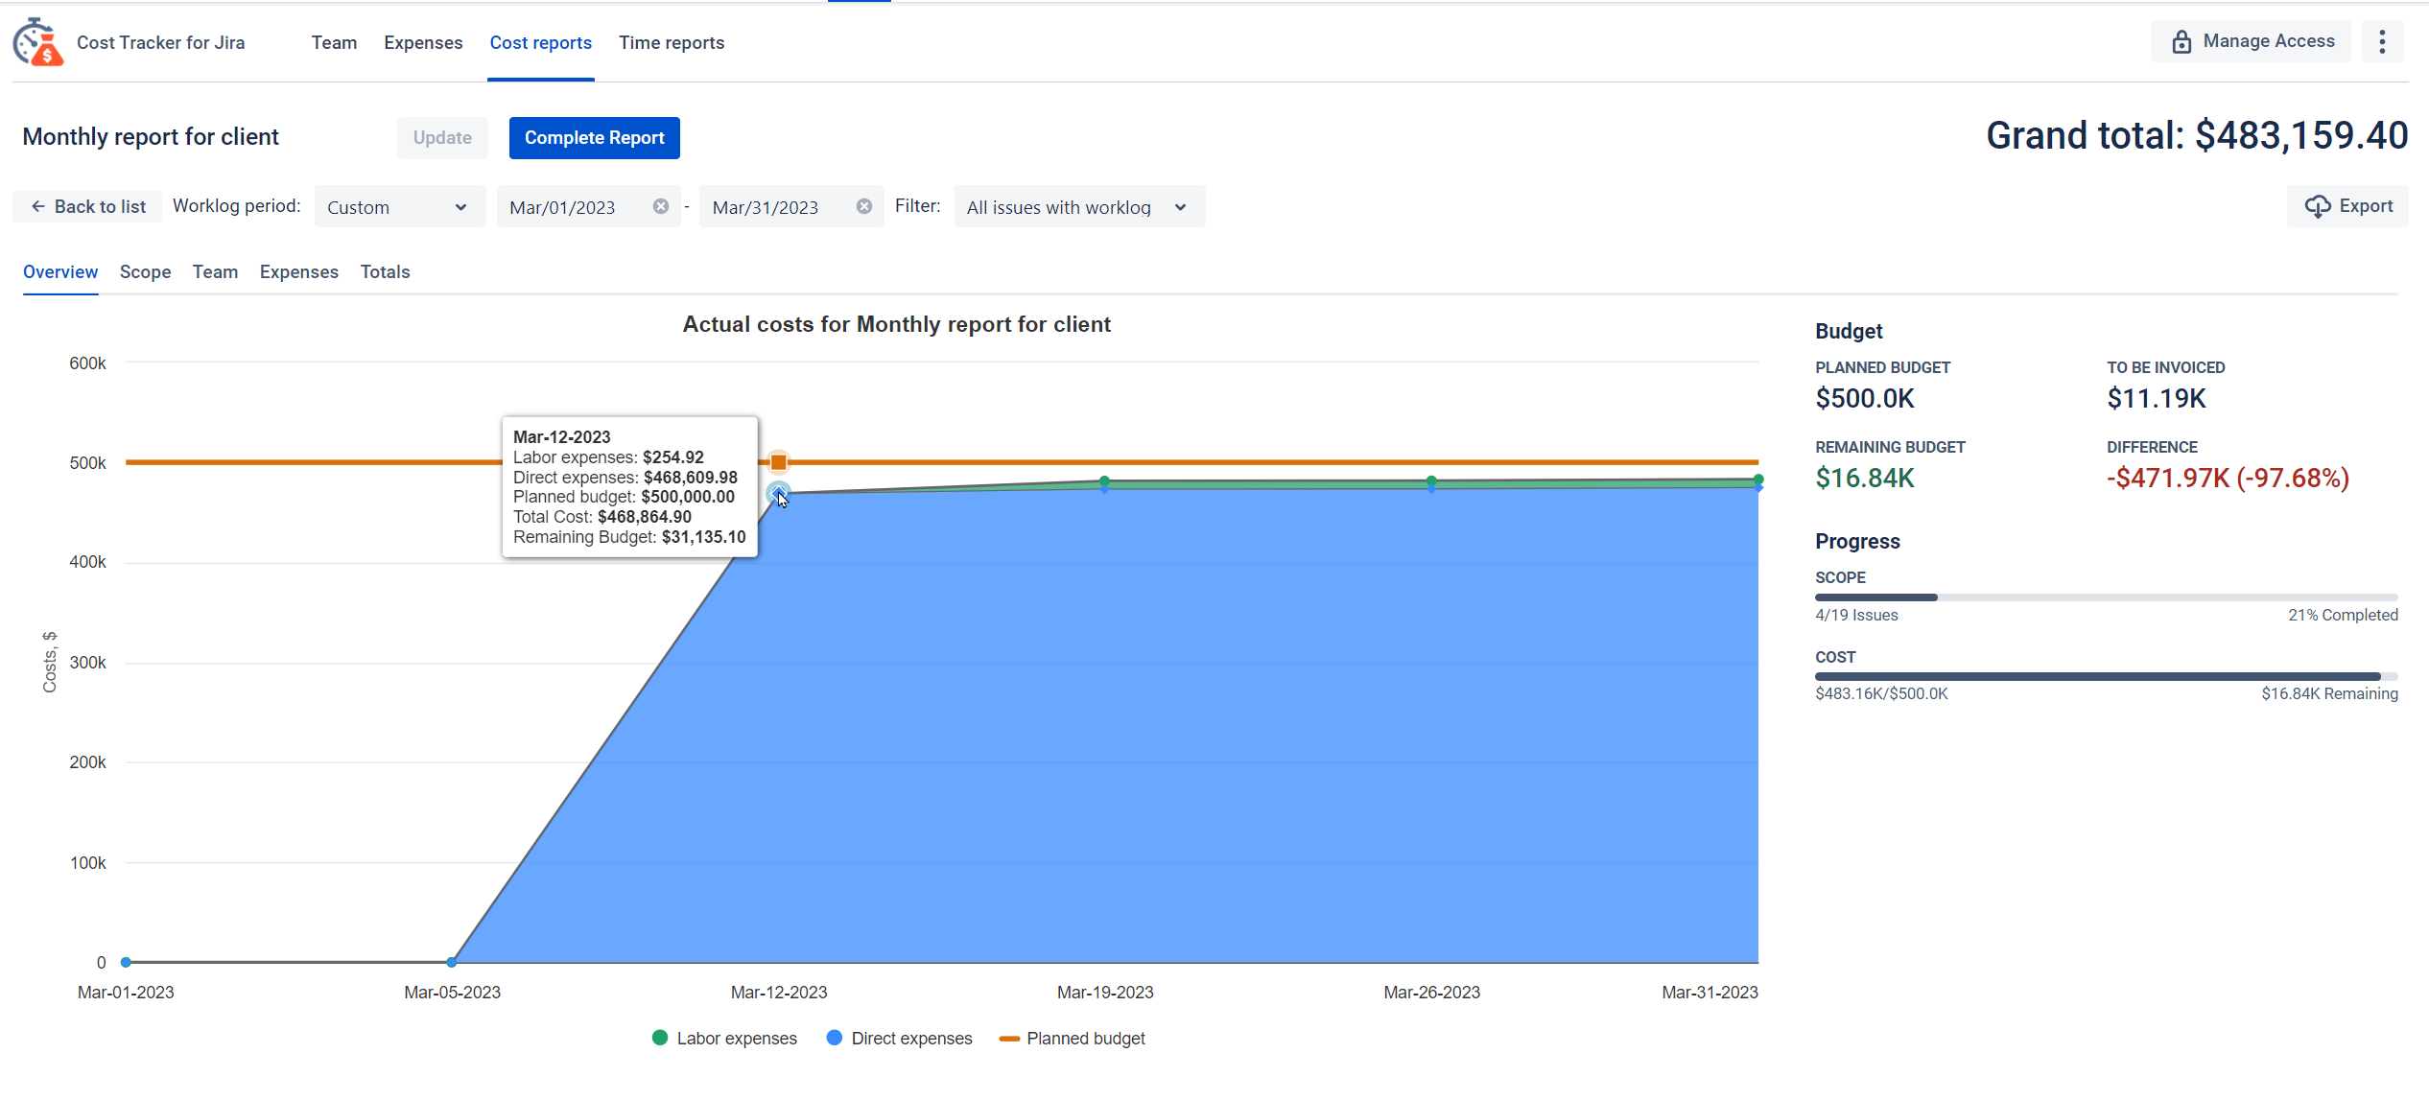This screenshot has height=1100, width=2429.
Task: Clear the Mar/31/2023 end date
Action: pyautogui.click(x=864, y=207)
